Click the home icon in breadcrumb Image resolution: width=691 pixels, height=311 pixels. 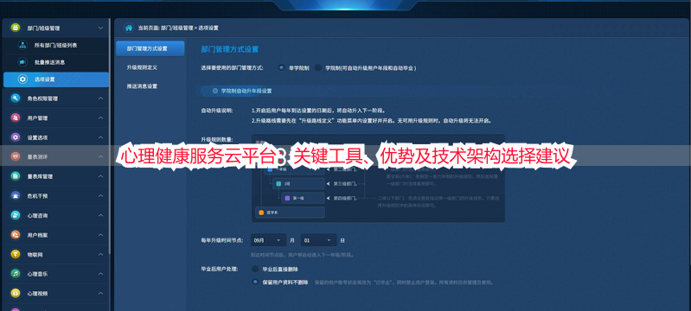[x=129, y=28]
